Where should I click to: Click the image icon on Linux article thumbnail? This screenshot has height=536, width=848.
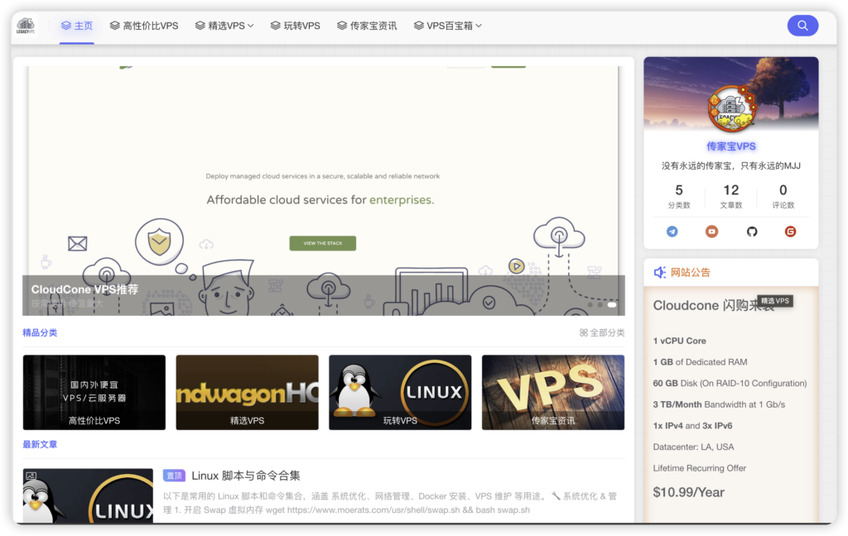[31, 476]
